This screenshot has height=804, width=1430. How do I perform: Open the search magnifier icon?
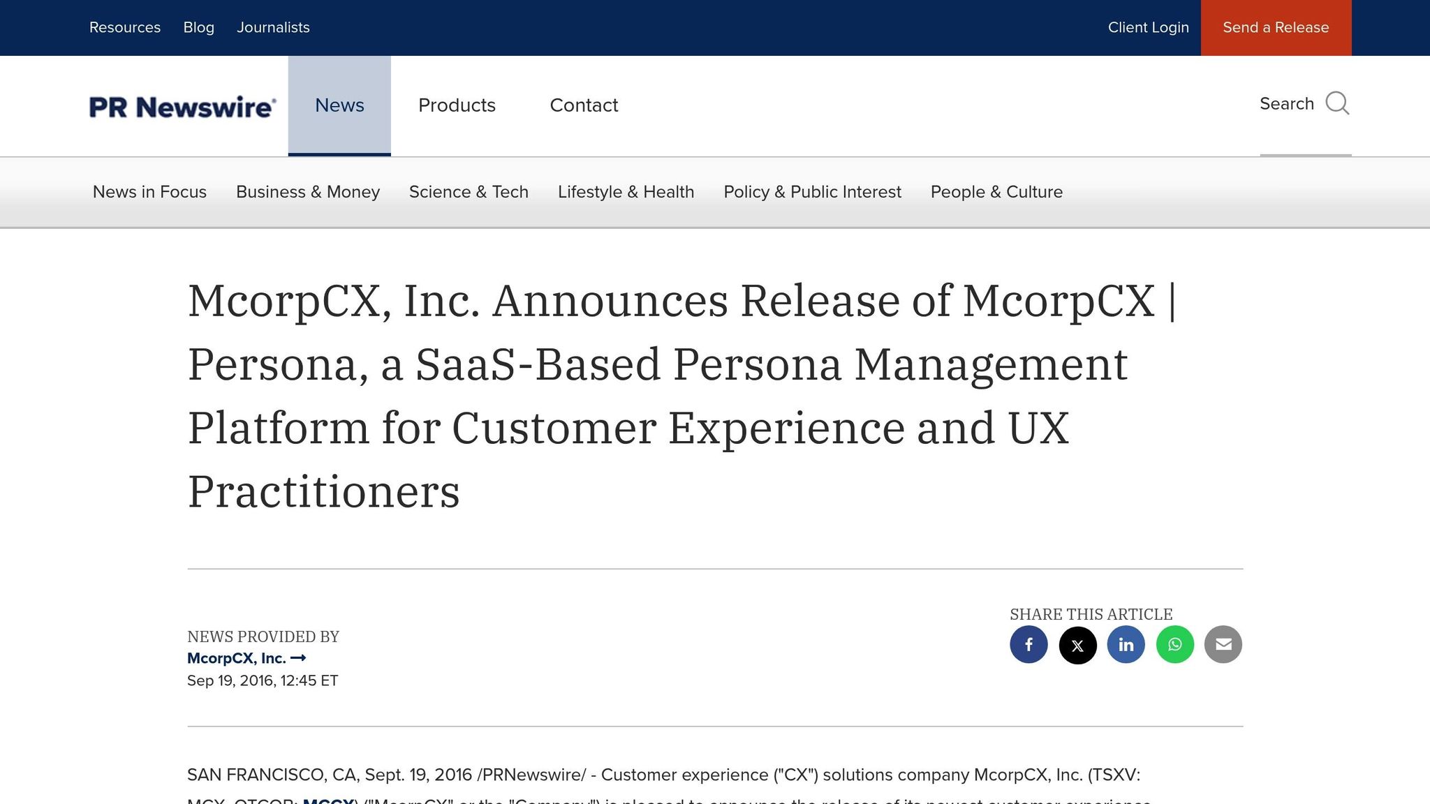pos(1337,103)
